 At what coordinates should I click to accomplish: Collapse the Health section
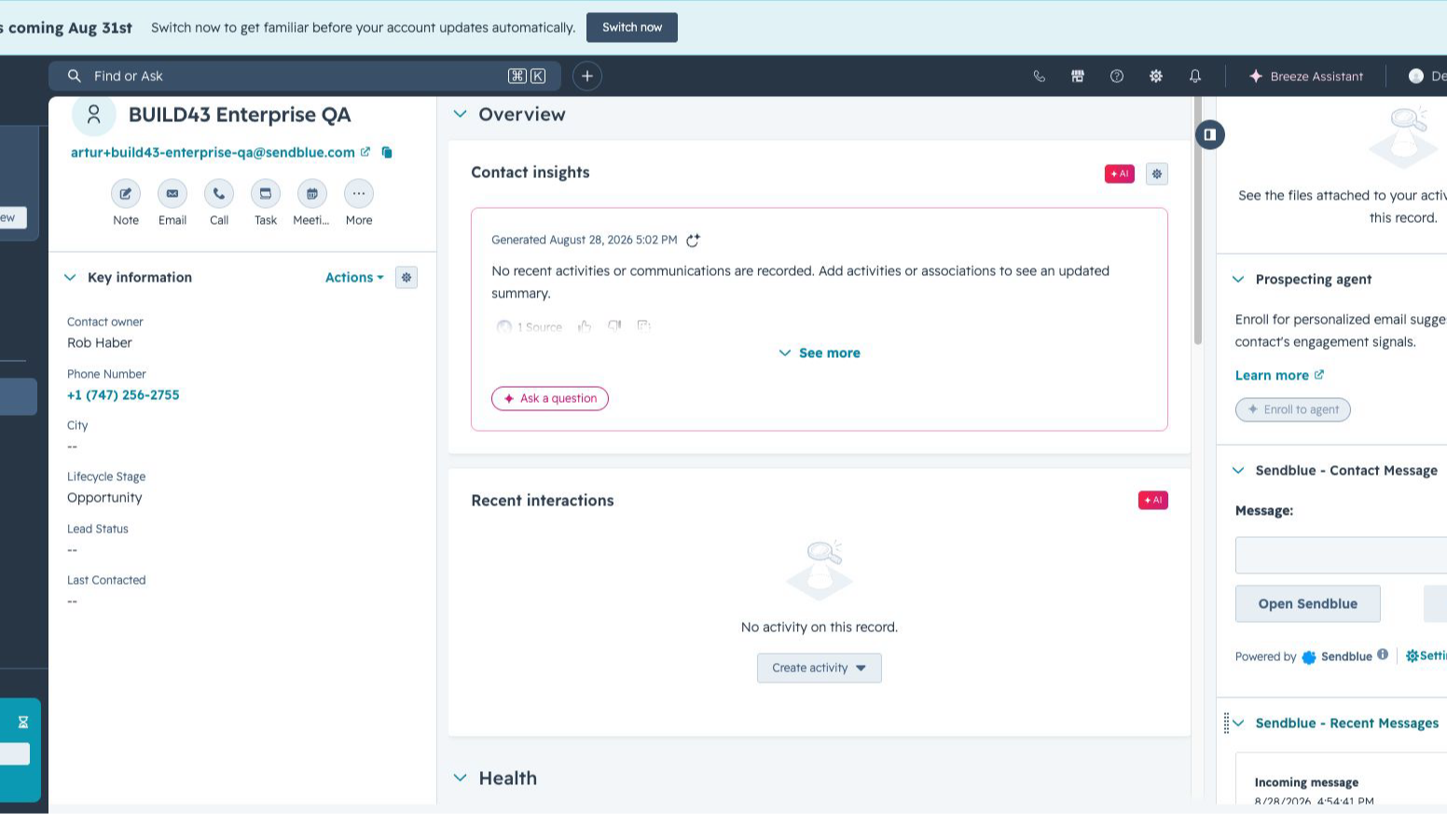tap(460, 779)
